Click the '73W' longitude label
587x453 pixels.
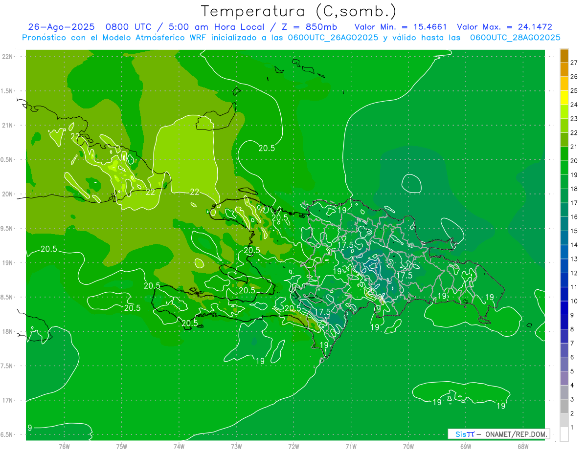[236, 447]
